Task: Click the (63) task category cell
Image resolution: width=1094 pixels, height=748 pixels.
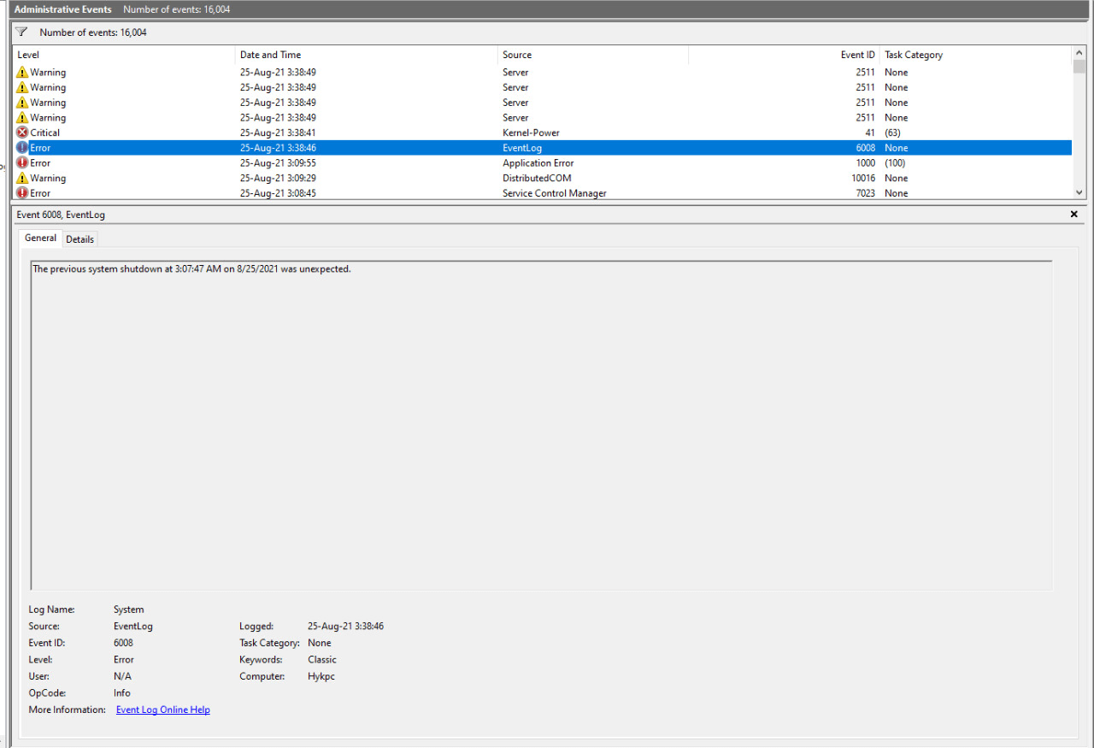Action: point(892,133)
